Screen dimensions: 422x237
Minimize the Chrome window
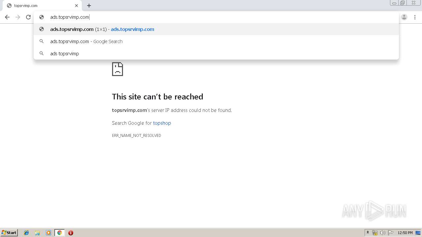(x=394, y=3)
